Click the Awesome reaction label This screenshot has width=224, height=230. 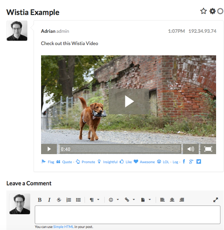pos(147,162)
